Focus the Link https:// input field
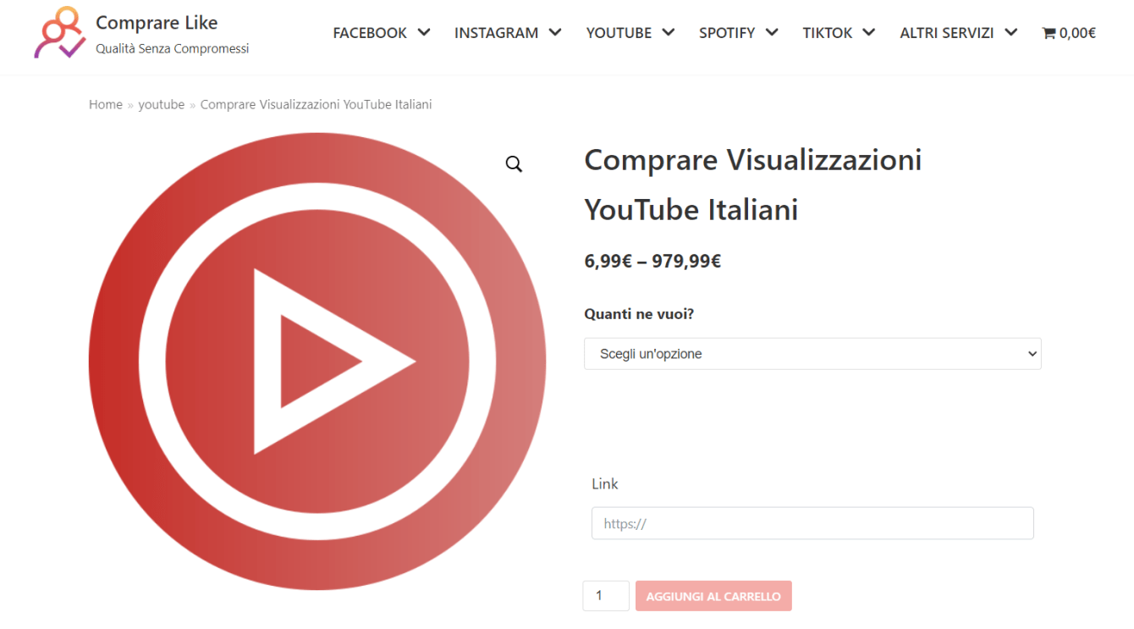The width and height of the screenshot is (1134, 629). click(x=812, y=523)
